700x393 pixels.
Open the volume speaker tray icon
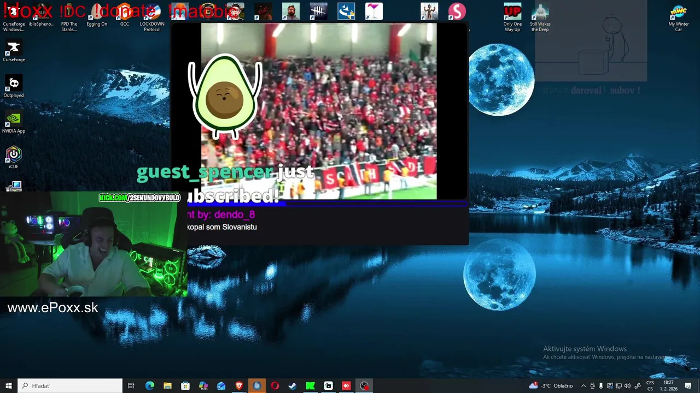pos(627,386)
